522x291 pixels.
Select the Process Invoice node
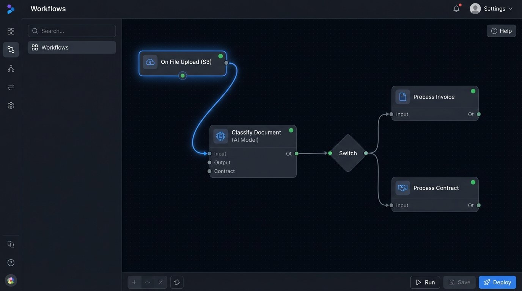tap(435, 97)
